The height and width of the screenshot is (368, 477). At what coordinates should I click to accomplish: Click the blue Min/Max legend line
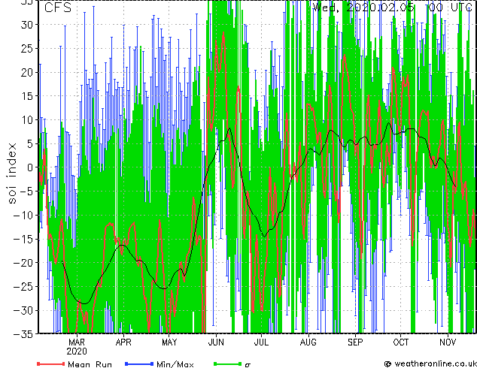pos(139,363)
